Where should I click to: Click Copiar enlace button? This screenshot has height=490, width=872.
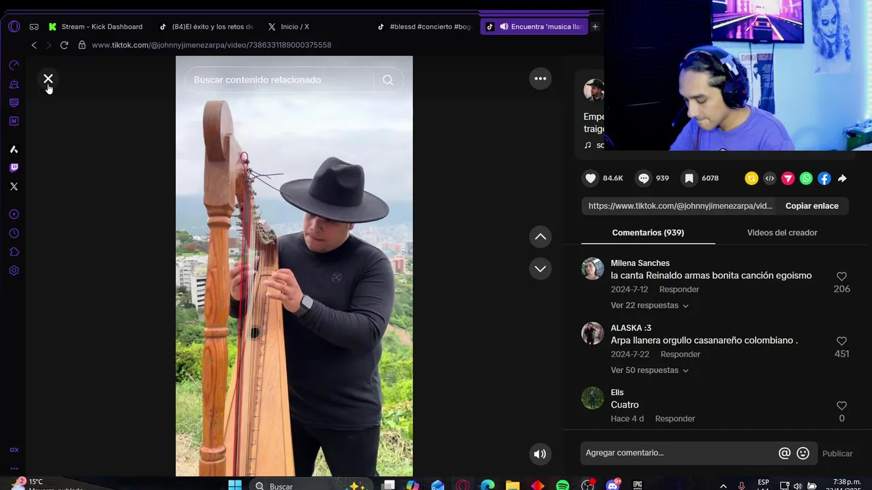coord(812,206)
